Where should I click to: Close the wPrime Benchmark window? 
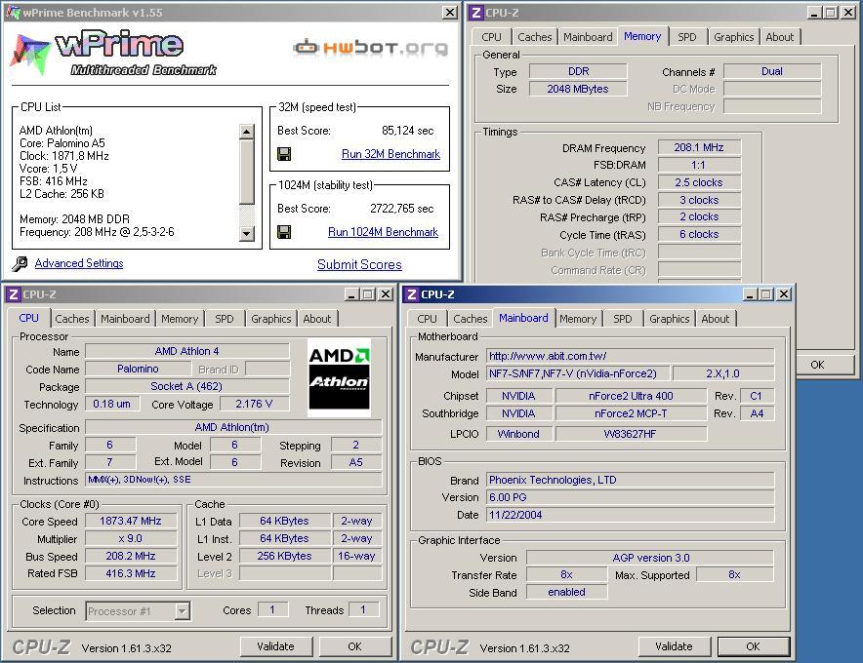coord(450,12)
